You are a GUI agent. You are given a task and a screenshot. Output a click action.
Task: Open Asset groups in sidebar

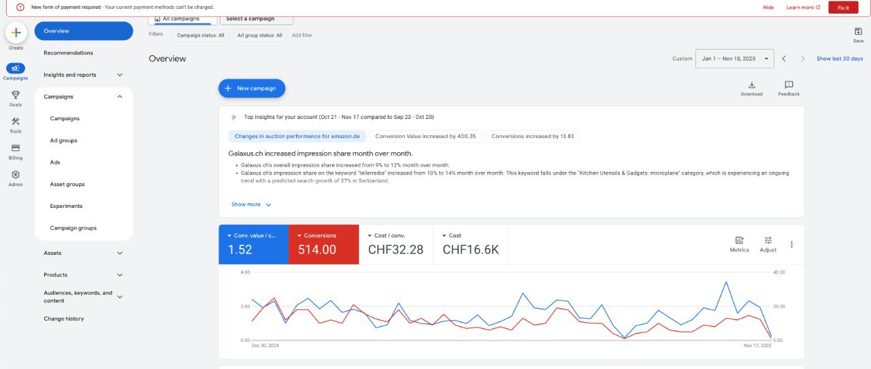[67, 184]
